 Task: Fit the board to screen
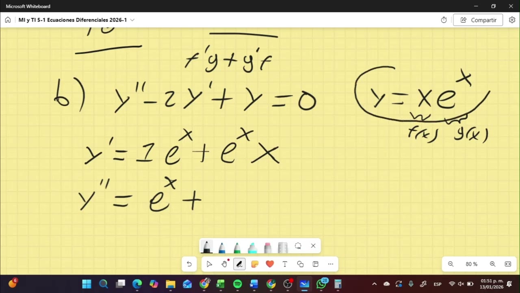(x=508, y=264)
